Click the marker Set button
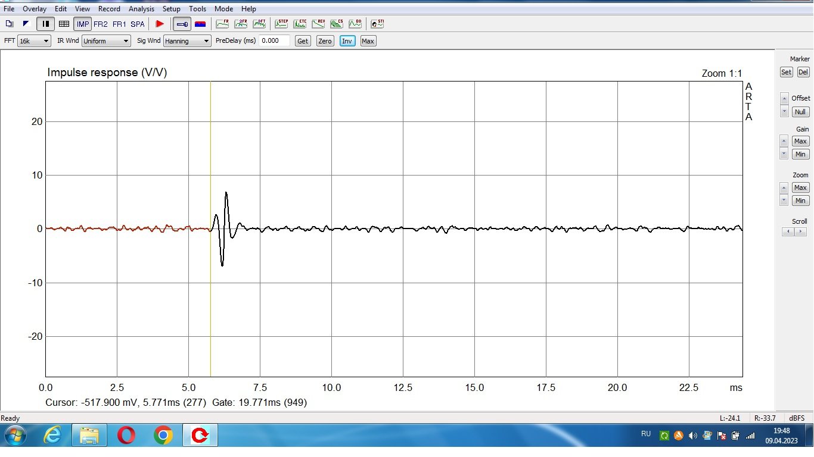 (x=786, y=72)
